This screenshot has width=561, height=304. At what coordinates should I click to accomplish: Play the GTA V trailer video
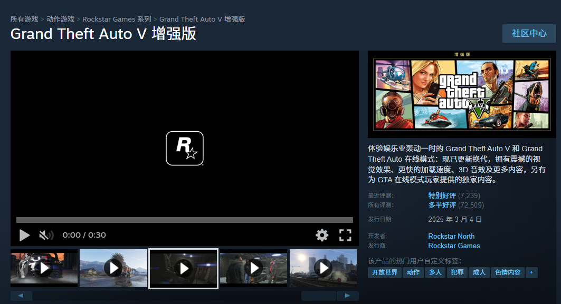coord(24,235)
